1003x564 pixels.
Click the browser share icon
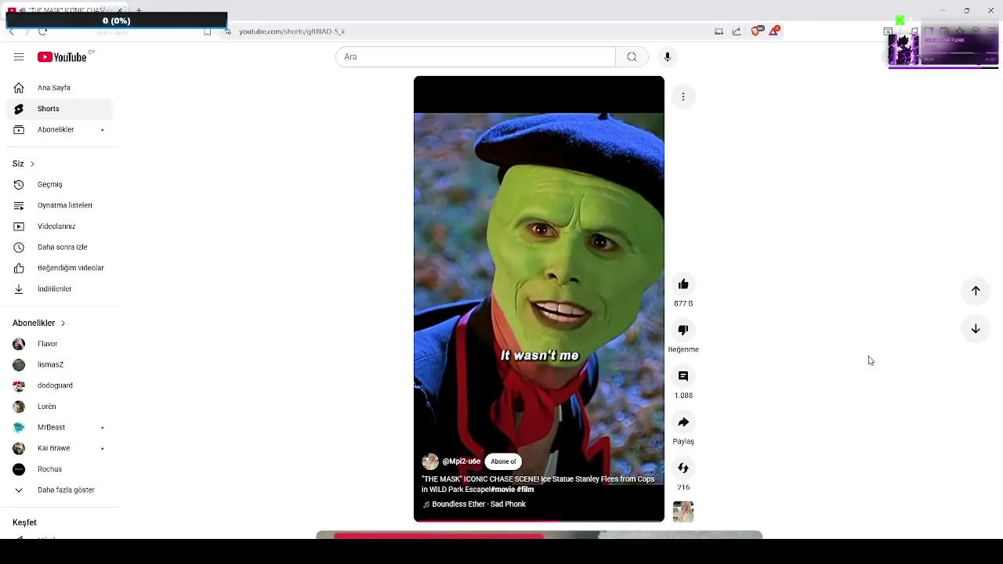point(737,31)
